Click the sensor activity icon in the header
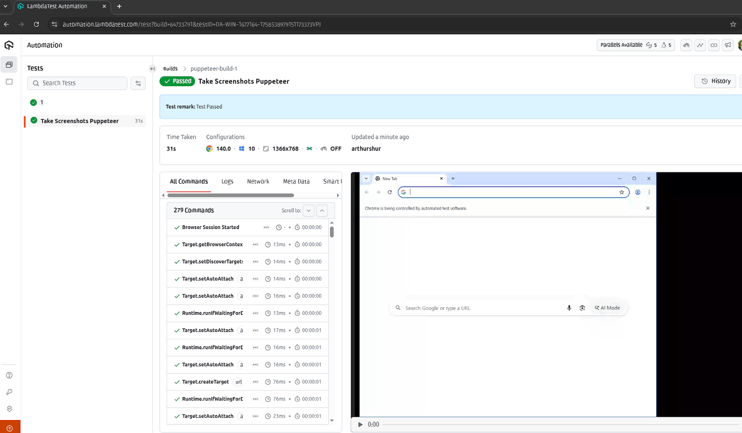The height and width of the screenshot is (433, 742). [x=686, y=45]
